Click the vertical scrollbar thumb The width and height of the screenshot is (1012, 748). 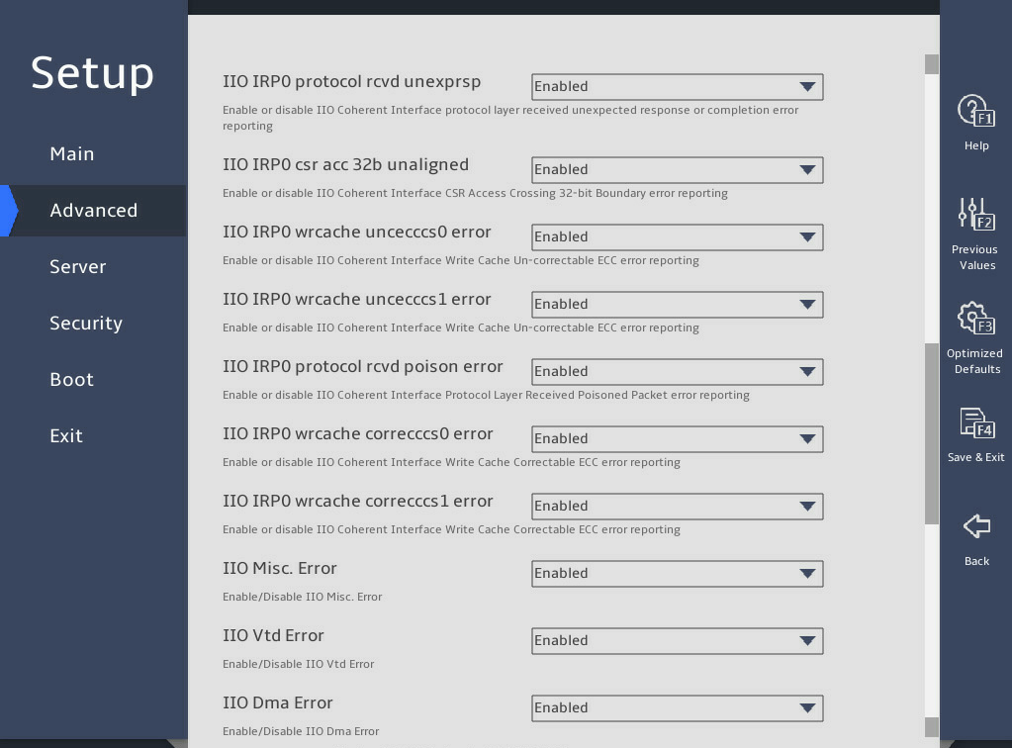click(x=931, y=433)
